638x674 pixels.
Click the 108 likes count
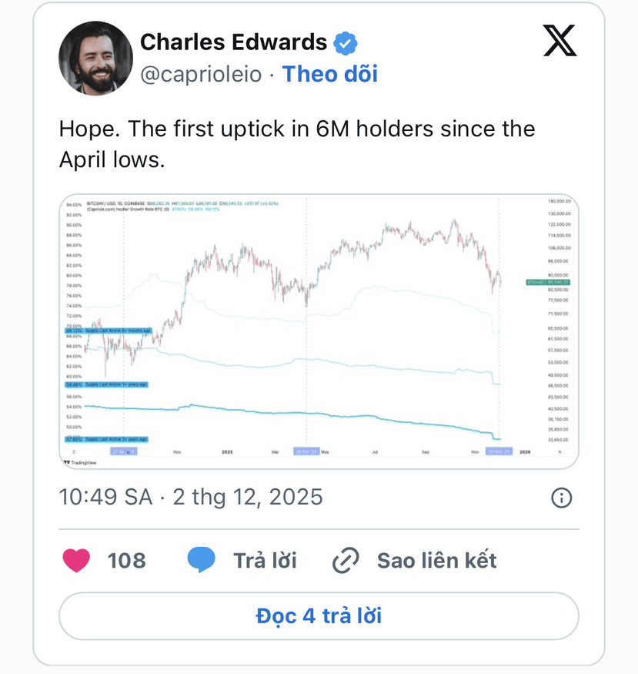pos(127,561)
